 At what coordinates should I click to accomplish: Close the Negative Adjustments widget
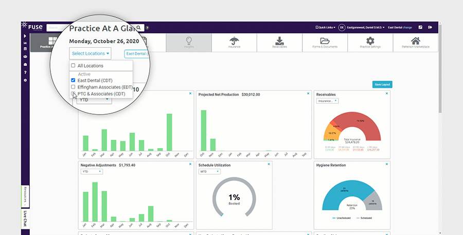click(x=190, y=164)
